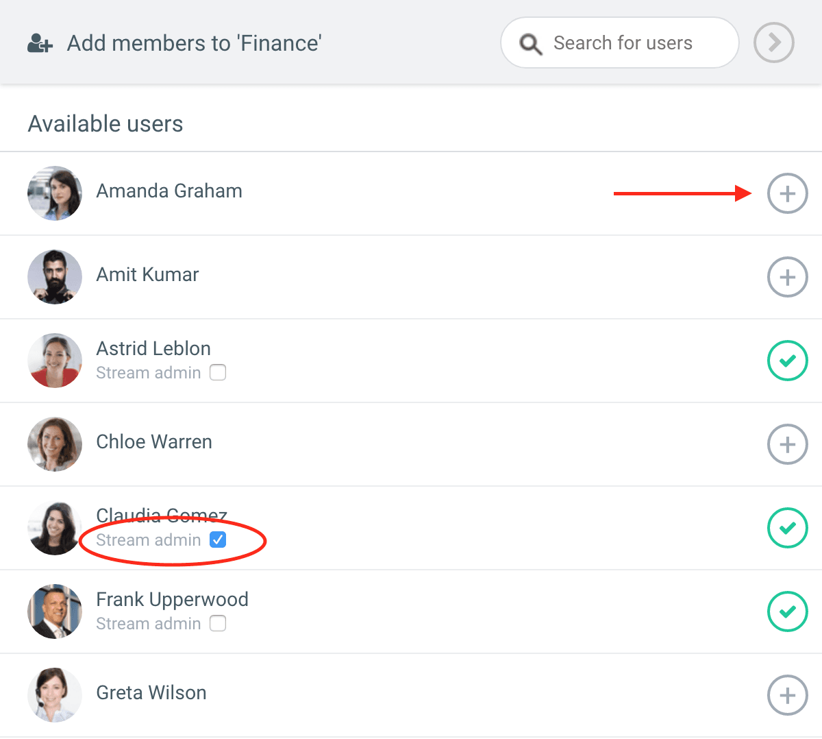Click the add-members person icon in header
Viewport: 822px width, 739px height.
[x=40, y=43]
